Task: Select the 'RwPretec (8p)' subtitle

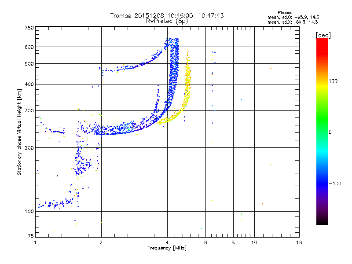Action: (167, 21)
